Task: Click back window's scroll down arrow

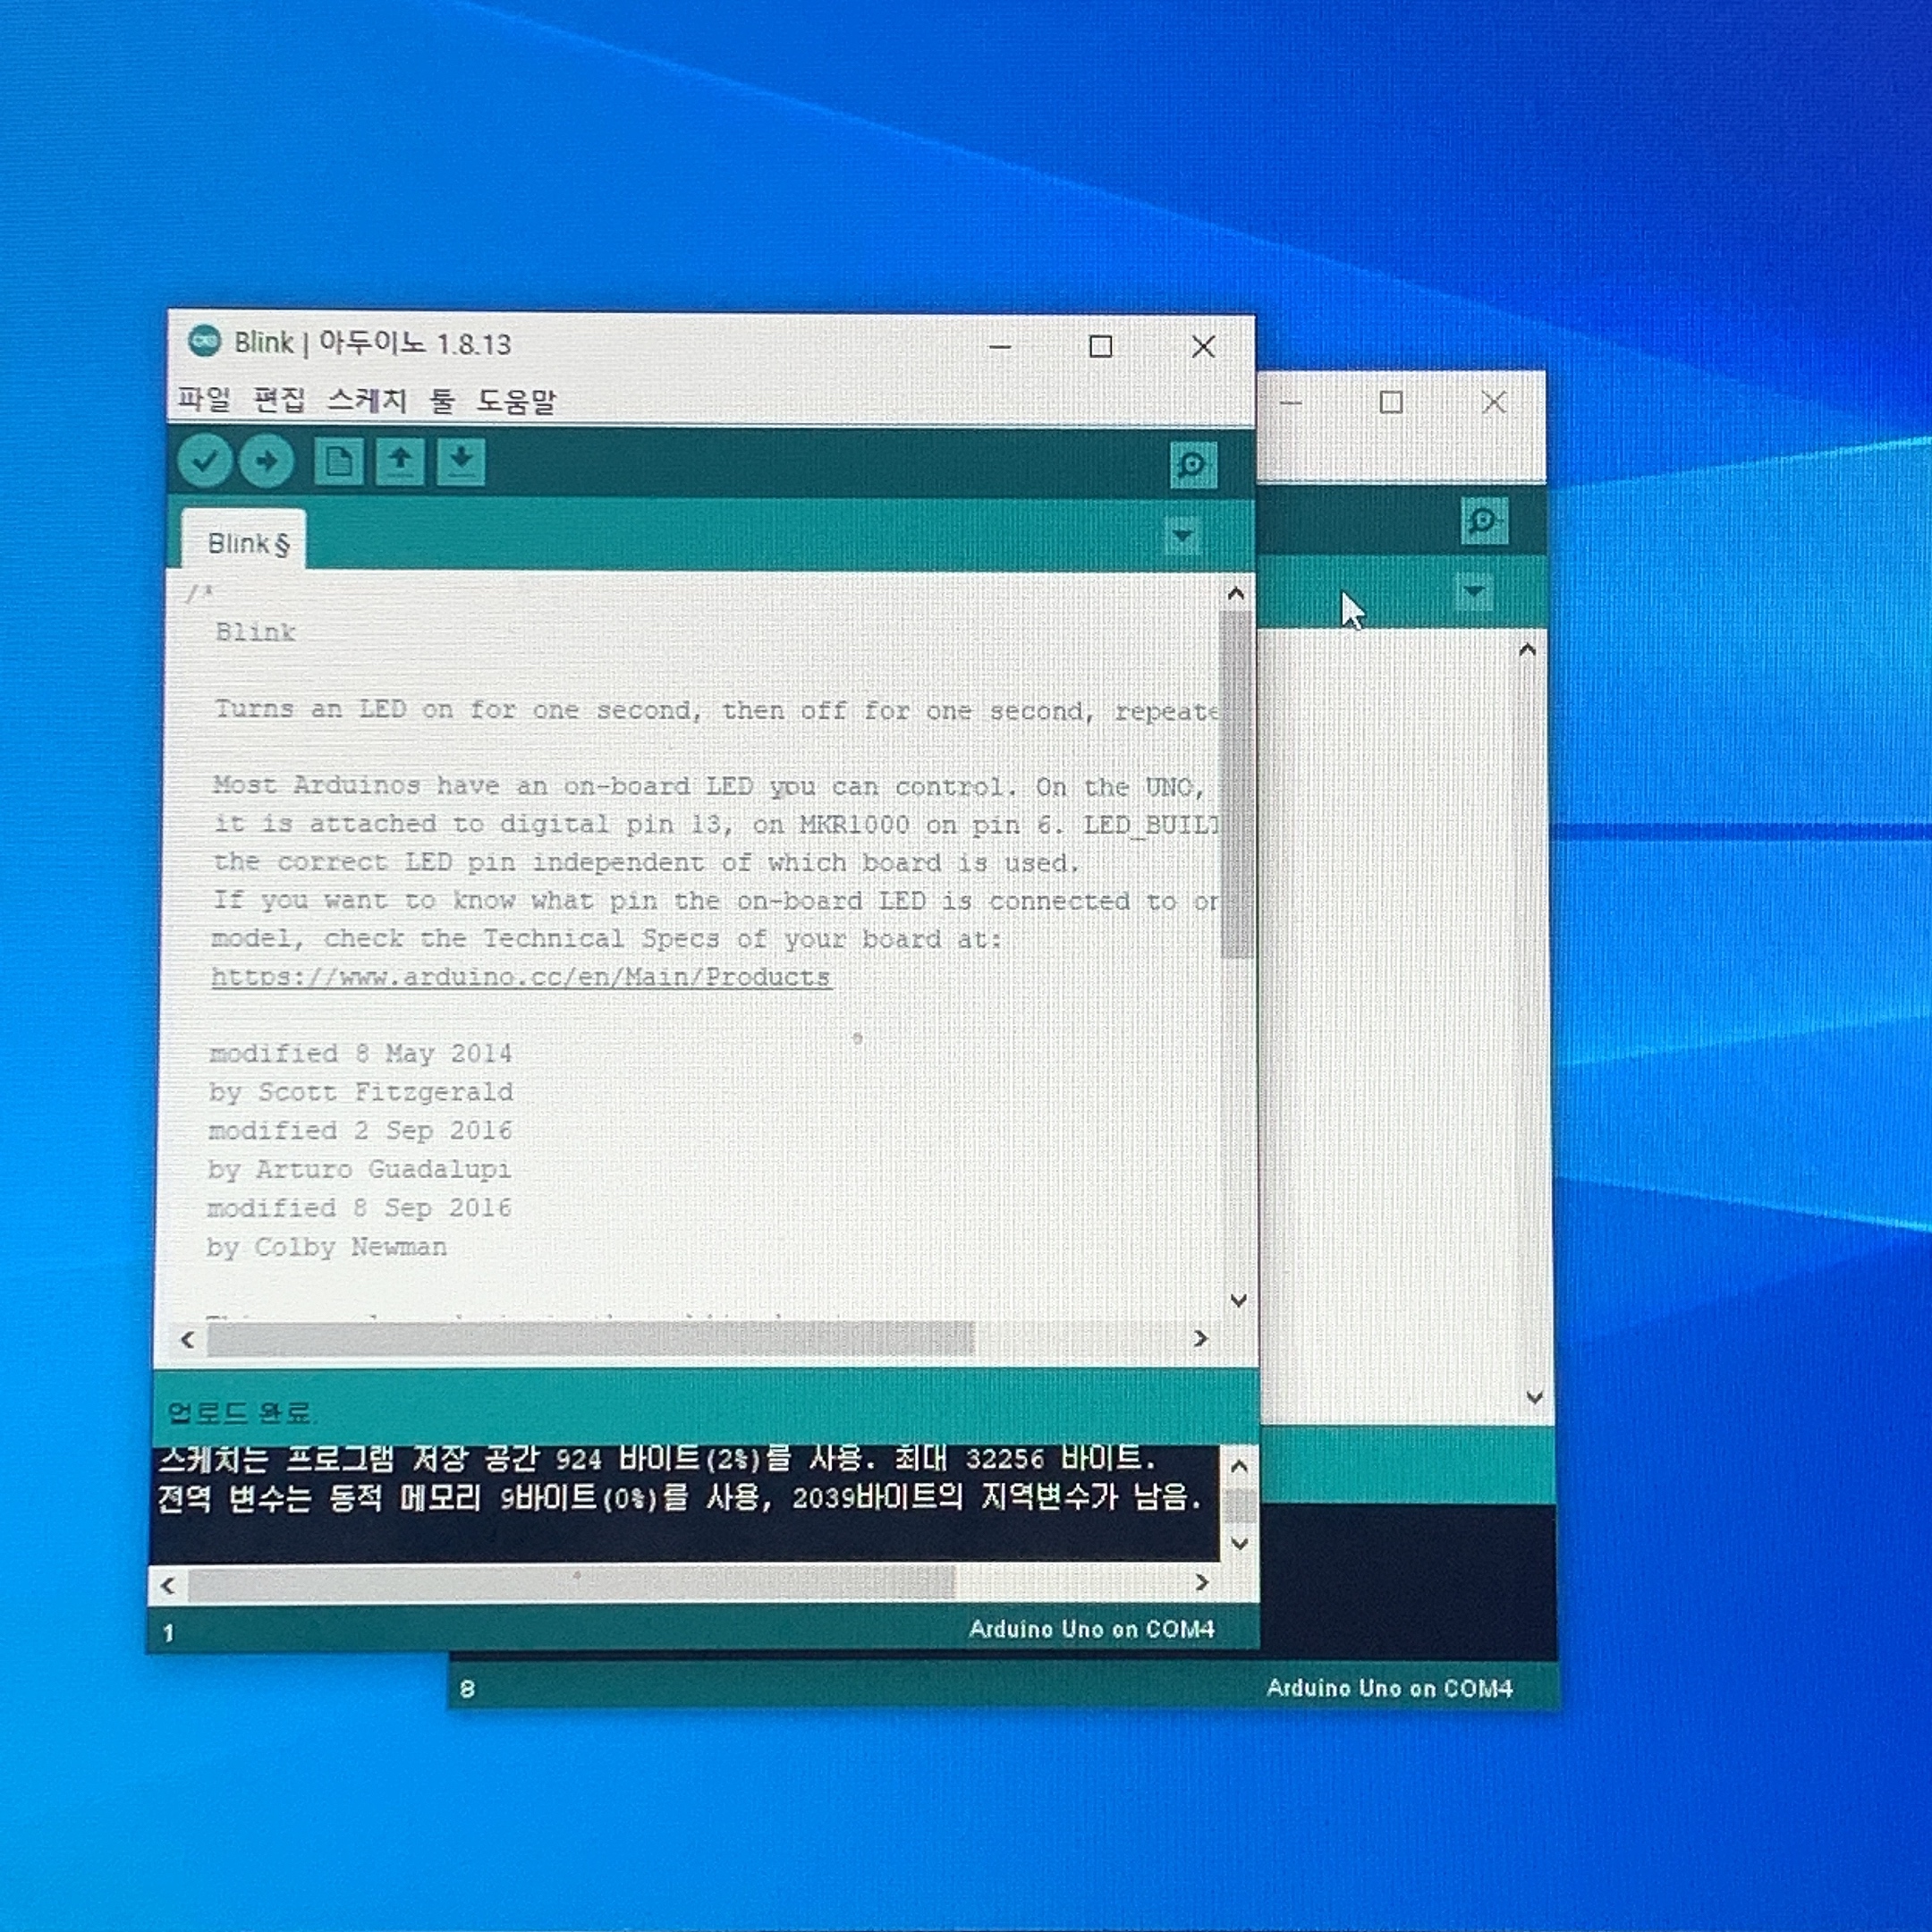Action: 1535,1397
